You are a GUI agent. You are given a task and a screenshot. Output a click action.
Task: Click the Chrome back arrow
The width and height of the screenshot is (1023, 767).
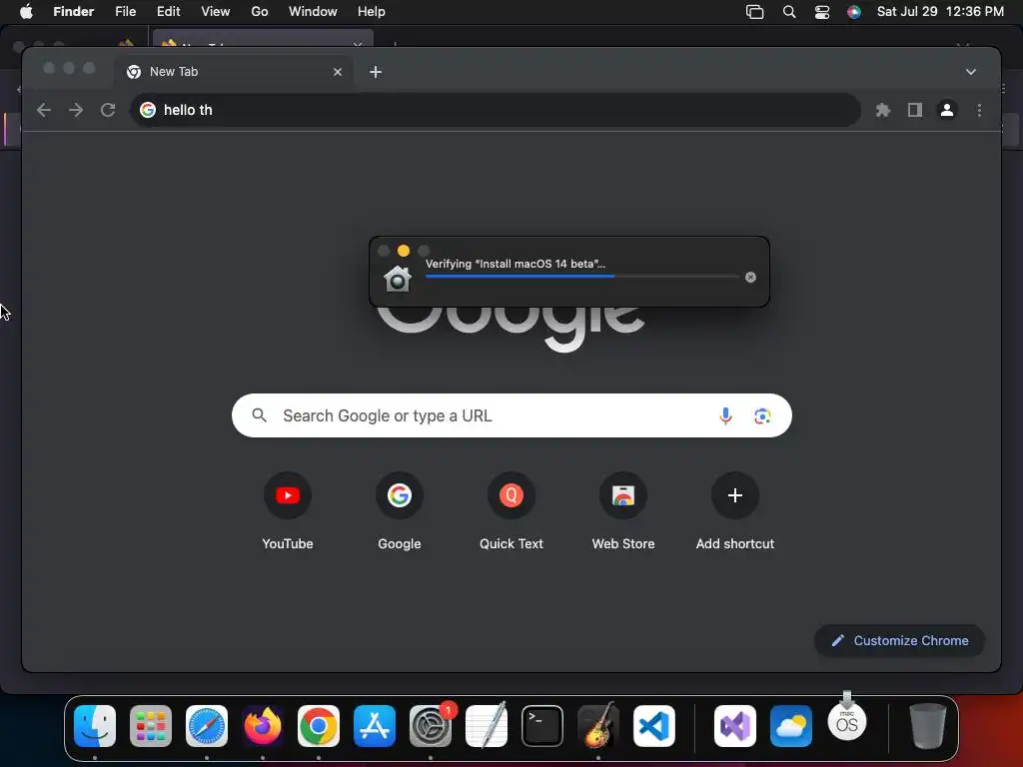(44, 110)
